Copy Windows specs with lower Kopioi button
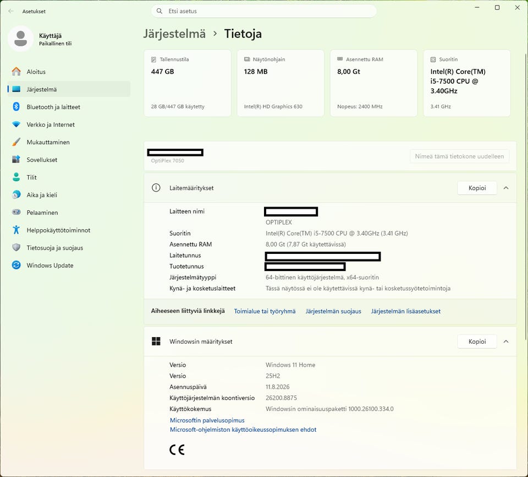This screenshot has width=528, height=477. tap(477, 342)
